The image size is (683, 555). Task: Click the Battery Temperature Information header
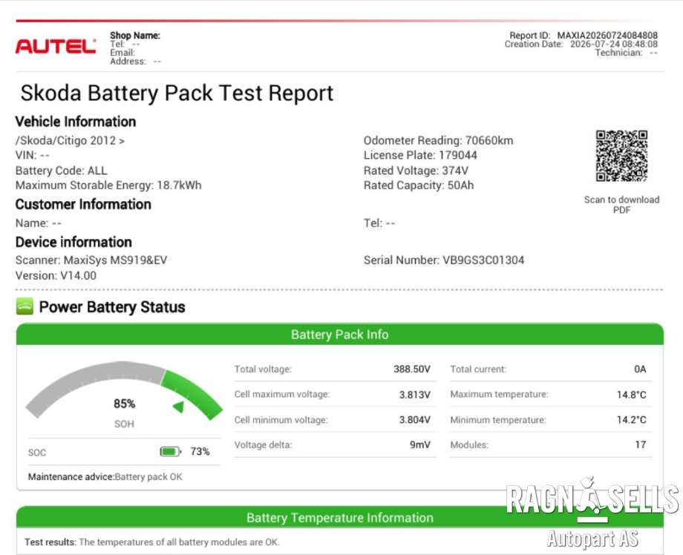[340, 518]
